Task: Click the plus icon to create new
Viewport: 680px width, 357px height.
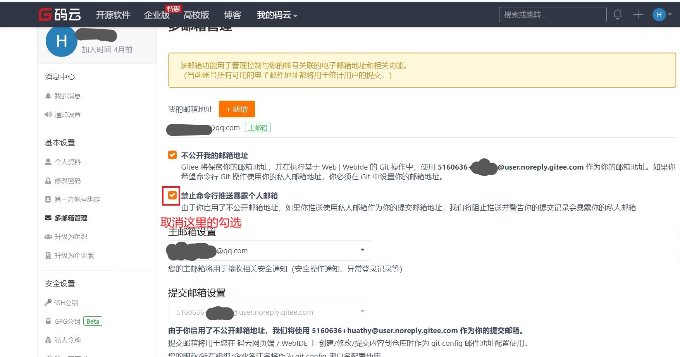Action: click(637, 14)
